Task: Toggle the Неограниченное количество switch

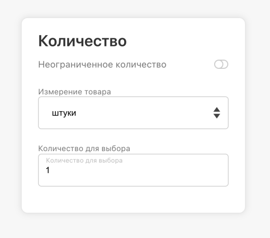Action: (221, 65)
